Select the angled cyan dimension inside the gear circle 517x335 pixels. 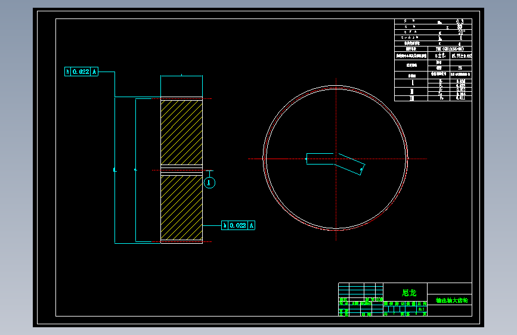[x=351, y=164]
